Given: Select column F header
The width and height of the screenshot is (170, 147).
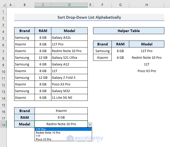Looking at the screenshot, I should tap(102, 5).
